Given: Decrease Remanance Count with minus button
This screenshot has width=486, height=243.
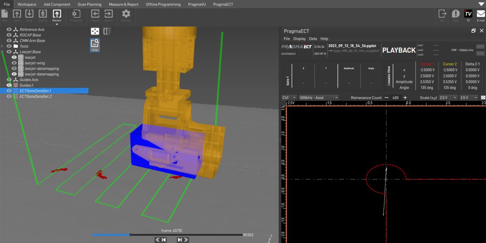Looking at the screenshot, I should pyautogui.click(x=386, y=98).
